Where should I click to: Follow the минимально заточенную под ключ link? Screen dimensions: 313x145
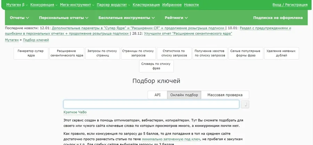point(171,139)
